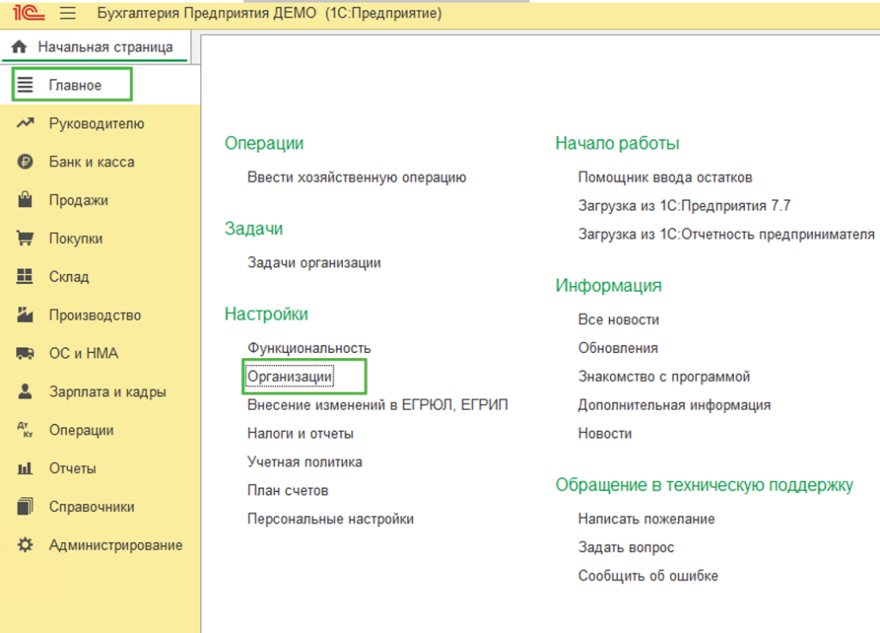
Task: Open Знакомство с программой link
Action: click(664, 377)
